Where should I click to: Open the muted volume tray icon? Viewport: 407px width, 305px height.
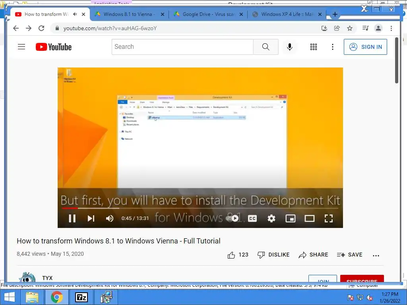point(369,297)
